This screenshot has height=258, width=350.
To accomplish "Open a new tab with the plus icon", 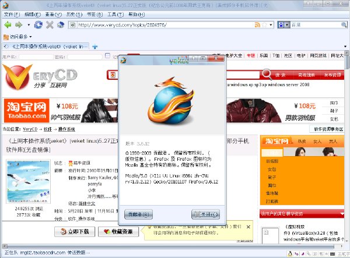I will point(95,47).
